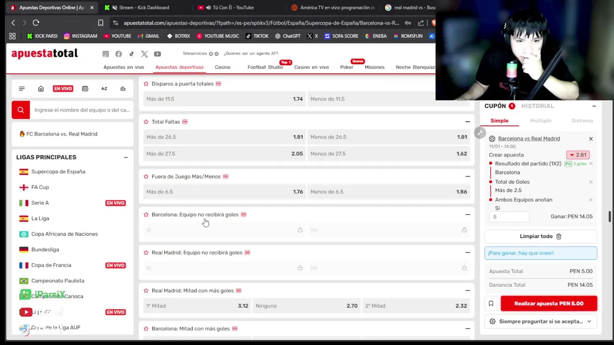Collapse Real Madrid: Equipo no recibirá goles section

pyautogui.click(x=468, y=253)
